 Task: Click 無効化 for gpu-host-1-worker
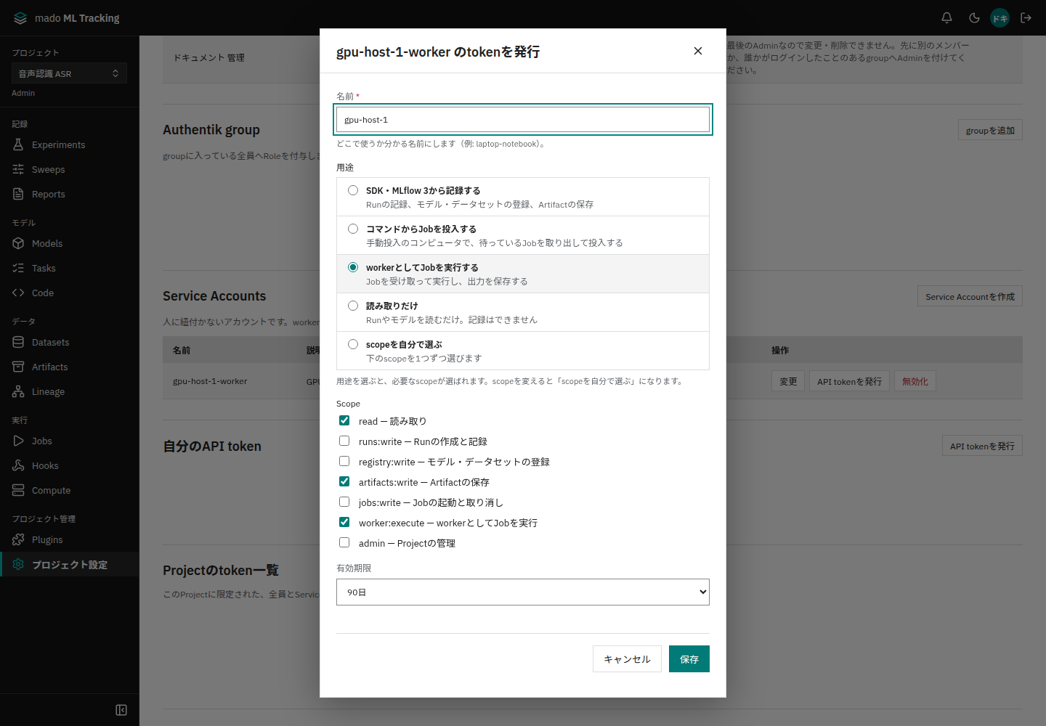[x=915, y=381]
